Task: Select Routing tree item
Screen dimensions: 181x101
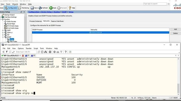Action: (x=7, y=19)
